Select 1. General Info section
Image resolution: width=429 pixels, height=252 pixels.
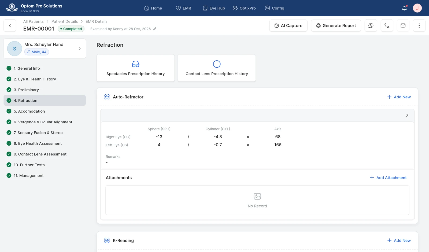tap(45, 68)
